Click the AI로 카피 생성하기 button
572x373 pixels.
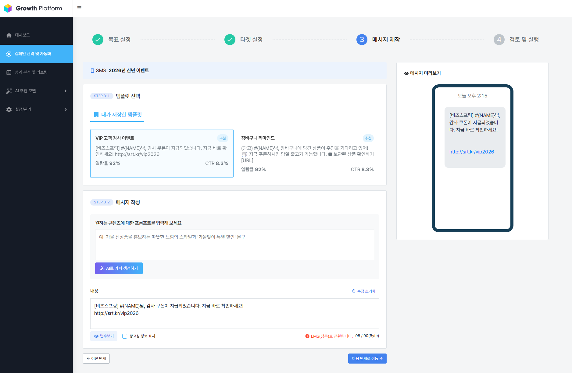coord(119,268)
